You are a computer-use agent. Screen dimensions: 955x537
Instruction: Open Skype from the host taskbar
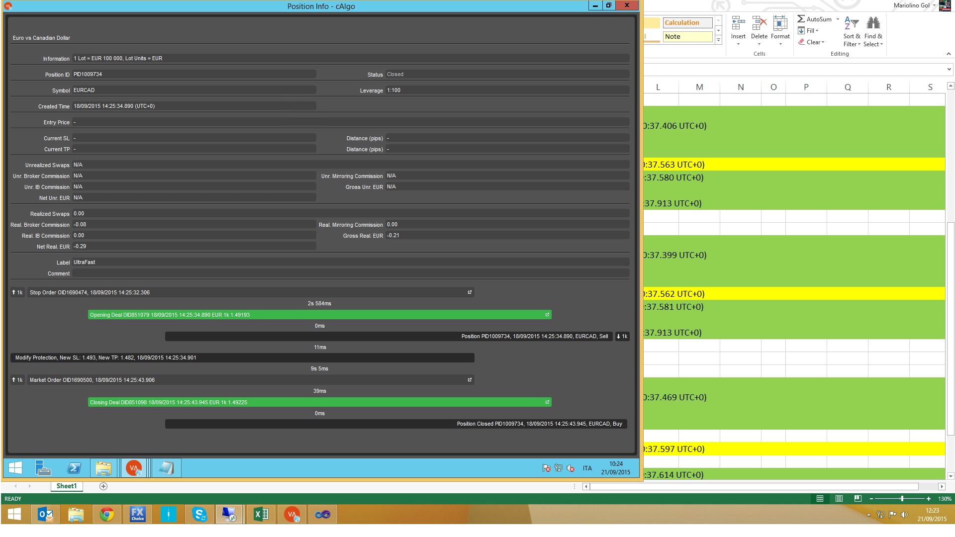coord(199,515)
